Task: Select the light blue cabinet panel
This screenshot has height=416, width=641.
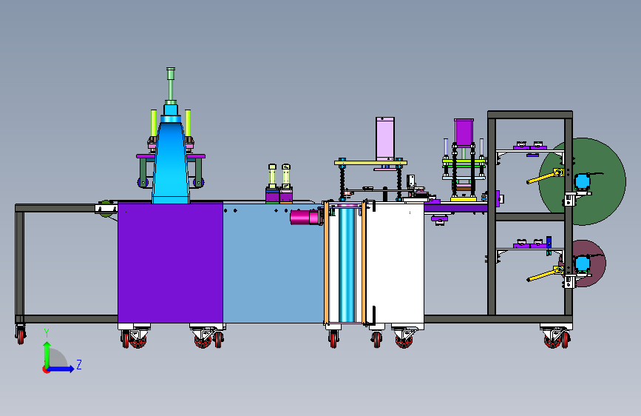Action: (273, 263)
